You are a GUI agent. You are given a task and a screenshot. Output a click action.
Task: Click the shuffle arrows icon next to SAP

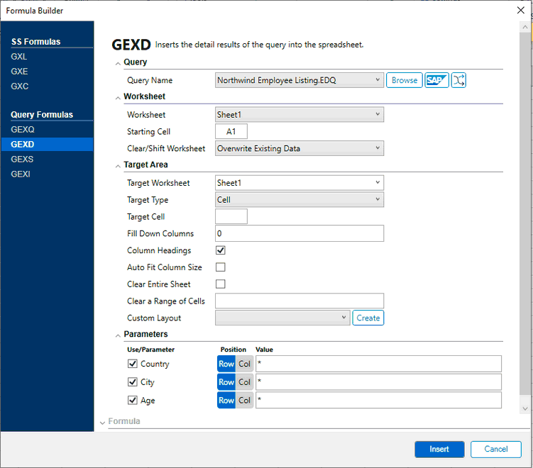point(458,80)
